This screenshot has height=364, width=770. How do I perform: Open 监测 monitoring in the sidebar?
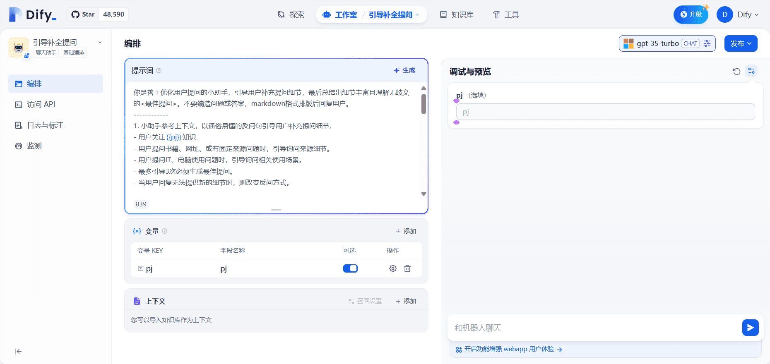click(55, 146)
